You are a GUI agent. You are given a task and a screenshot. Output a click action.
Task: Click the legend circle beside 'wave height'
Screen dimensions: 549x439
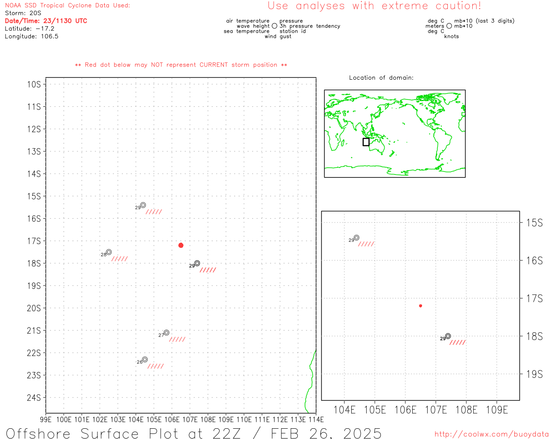click(274, 26)
